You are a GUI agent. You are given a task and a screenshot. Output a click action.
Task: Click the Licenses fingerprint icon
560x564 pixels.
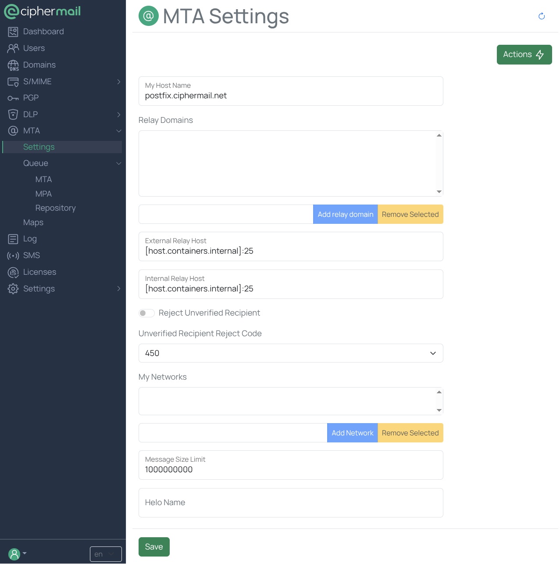[x=13, y=273]
